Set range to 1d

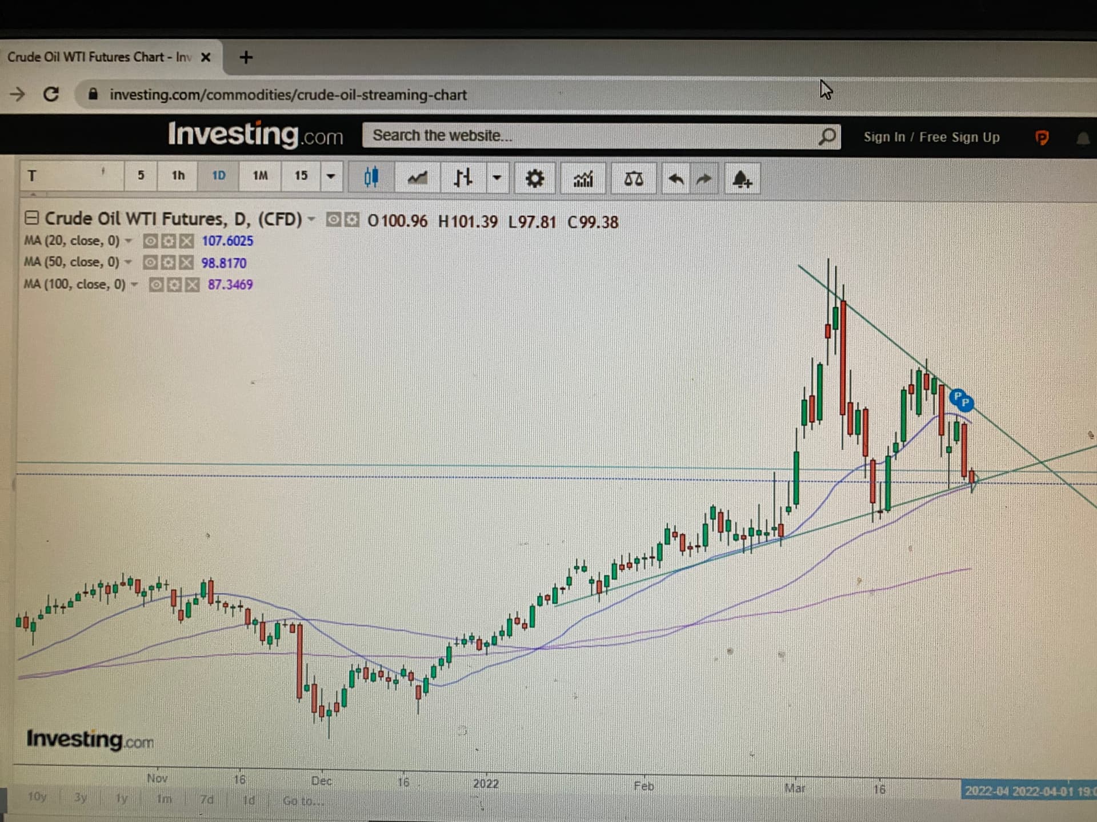coord(249,800)
